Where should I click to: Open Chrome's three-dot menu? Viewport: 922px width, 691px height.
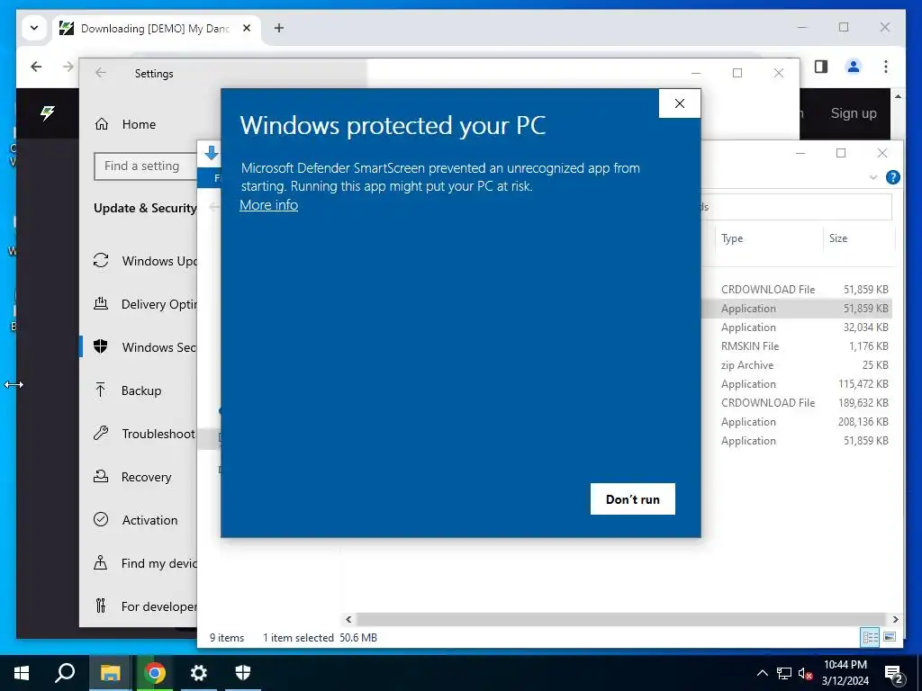(886, 67)
